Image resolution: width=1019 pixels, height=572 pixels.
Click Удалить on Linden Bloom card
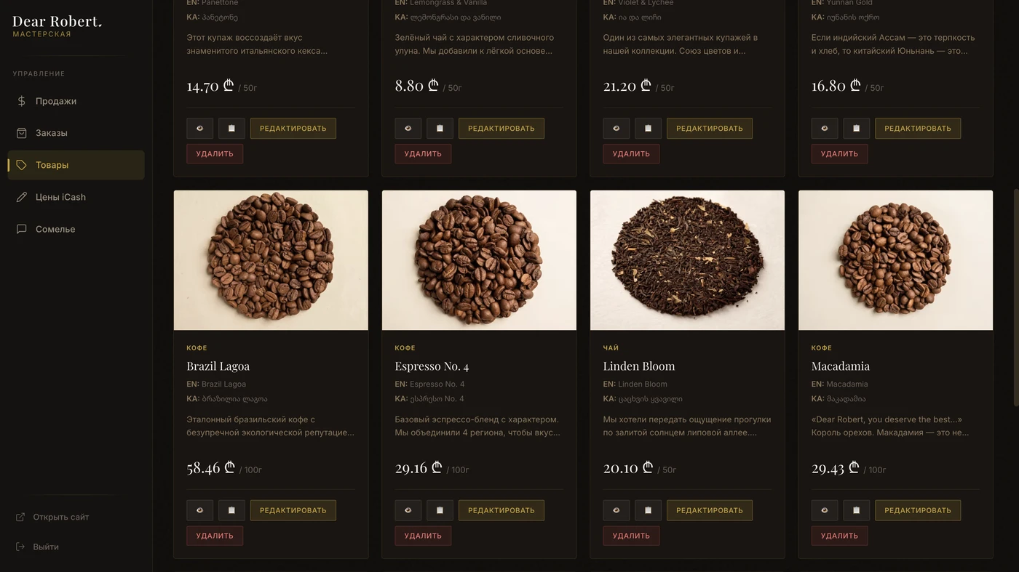click(631, 536)
